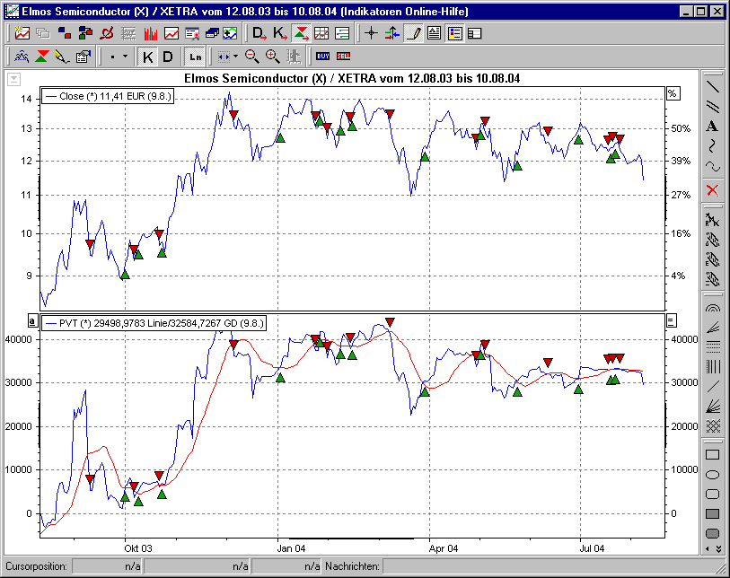Select the text annotation tool in right sidebar
This screenshot has width=730, height=578.
click(x=710, y=126)
